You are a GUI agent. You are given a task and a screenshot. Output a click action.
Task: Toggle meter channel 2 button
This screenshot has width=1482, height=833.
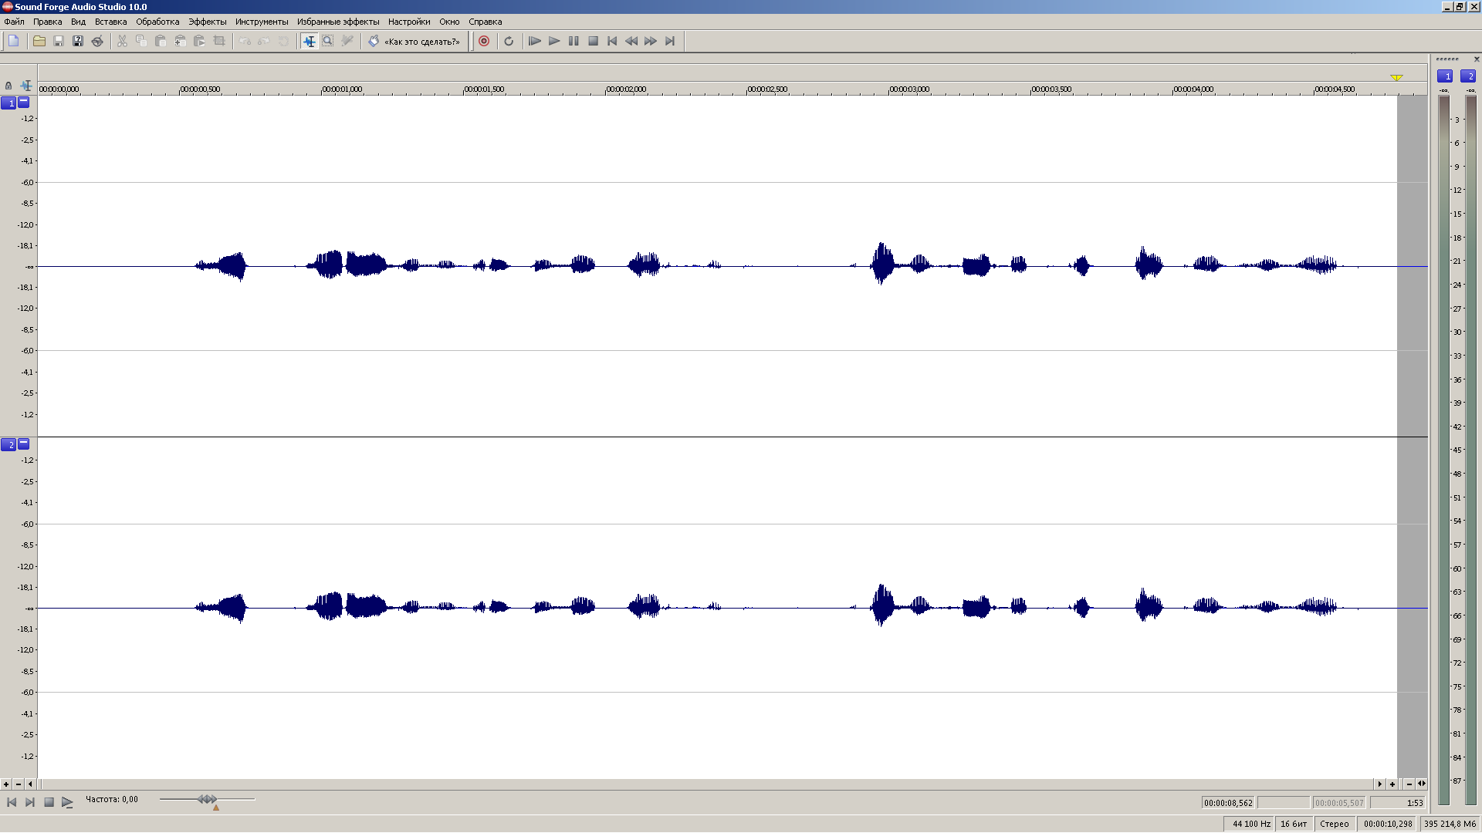[1468, 76]
